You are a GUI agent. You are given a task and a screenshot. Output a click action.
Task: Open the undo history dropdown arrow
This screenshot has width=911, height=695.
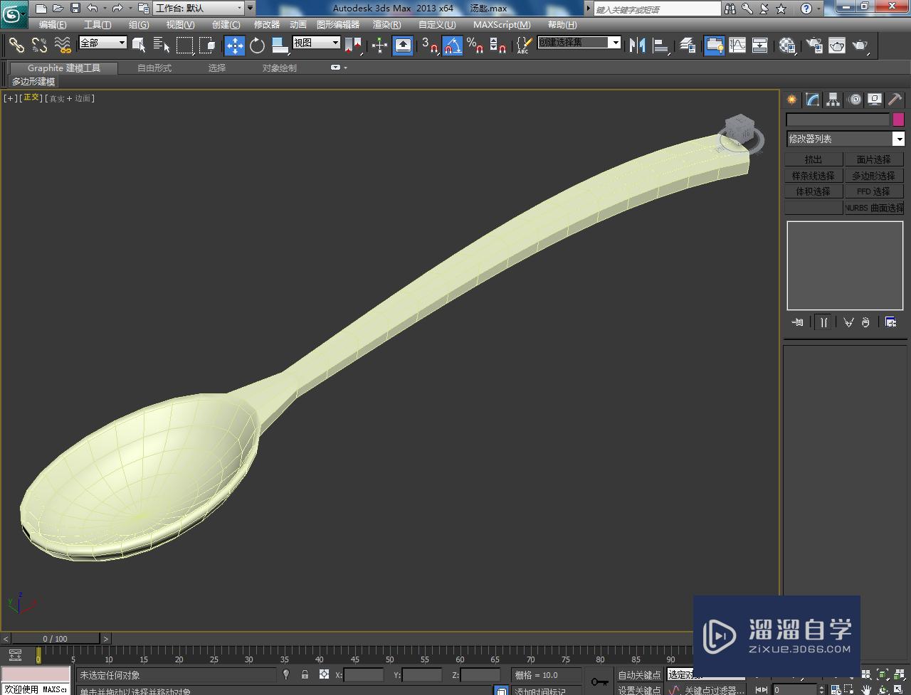point(105,9)
